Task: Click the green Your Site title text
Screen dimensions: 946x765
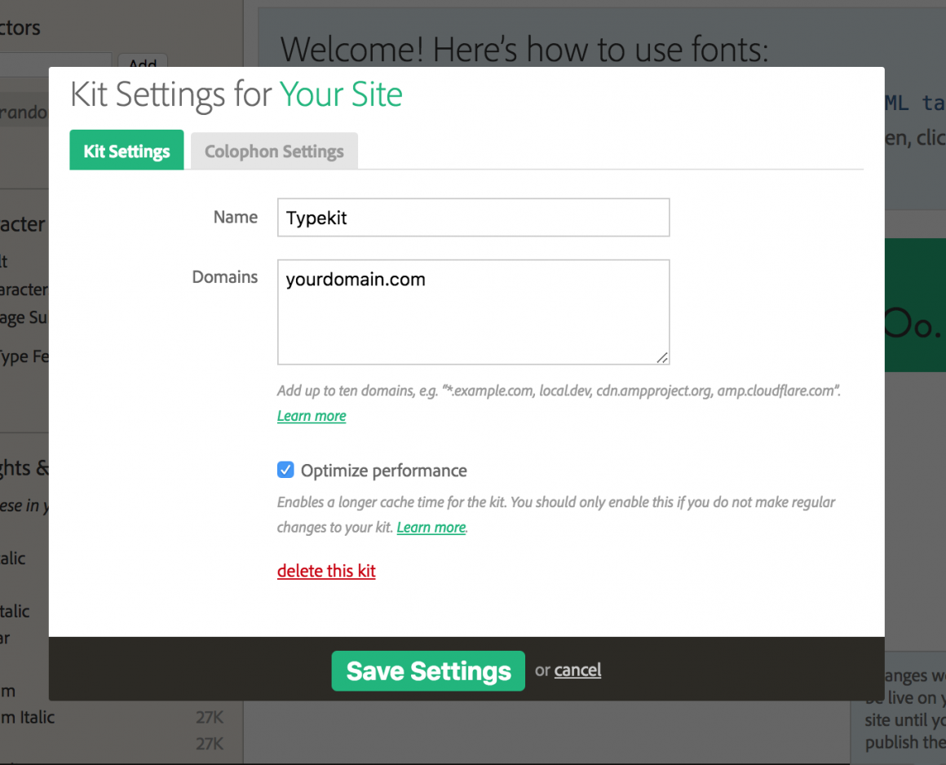Action: [341, 95]
